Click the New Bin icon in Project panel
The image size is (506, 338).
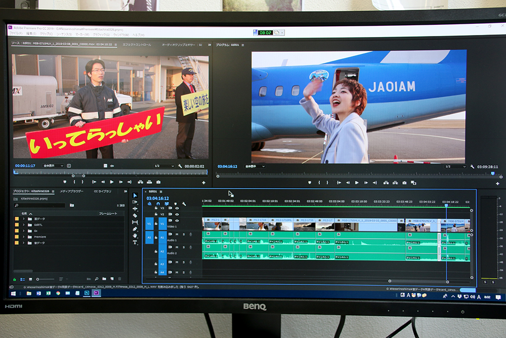[x=104, y=279]
